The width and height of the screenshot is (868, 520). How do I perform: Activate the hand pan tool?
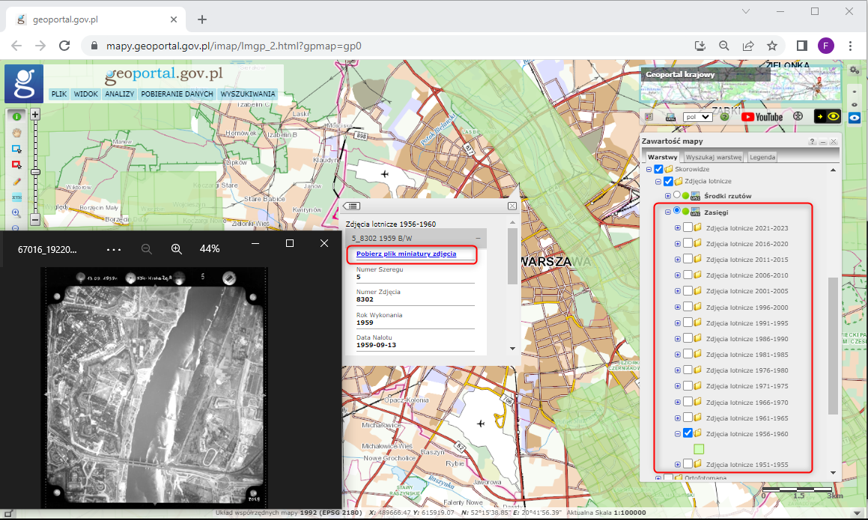(x=16, y=132)
